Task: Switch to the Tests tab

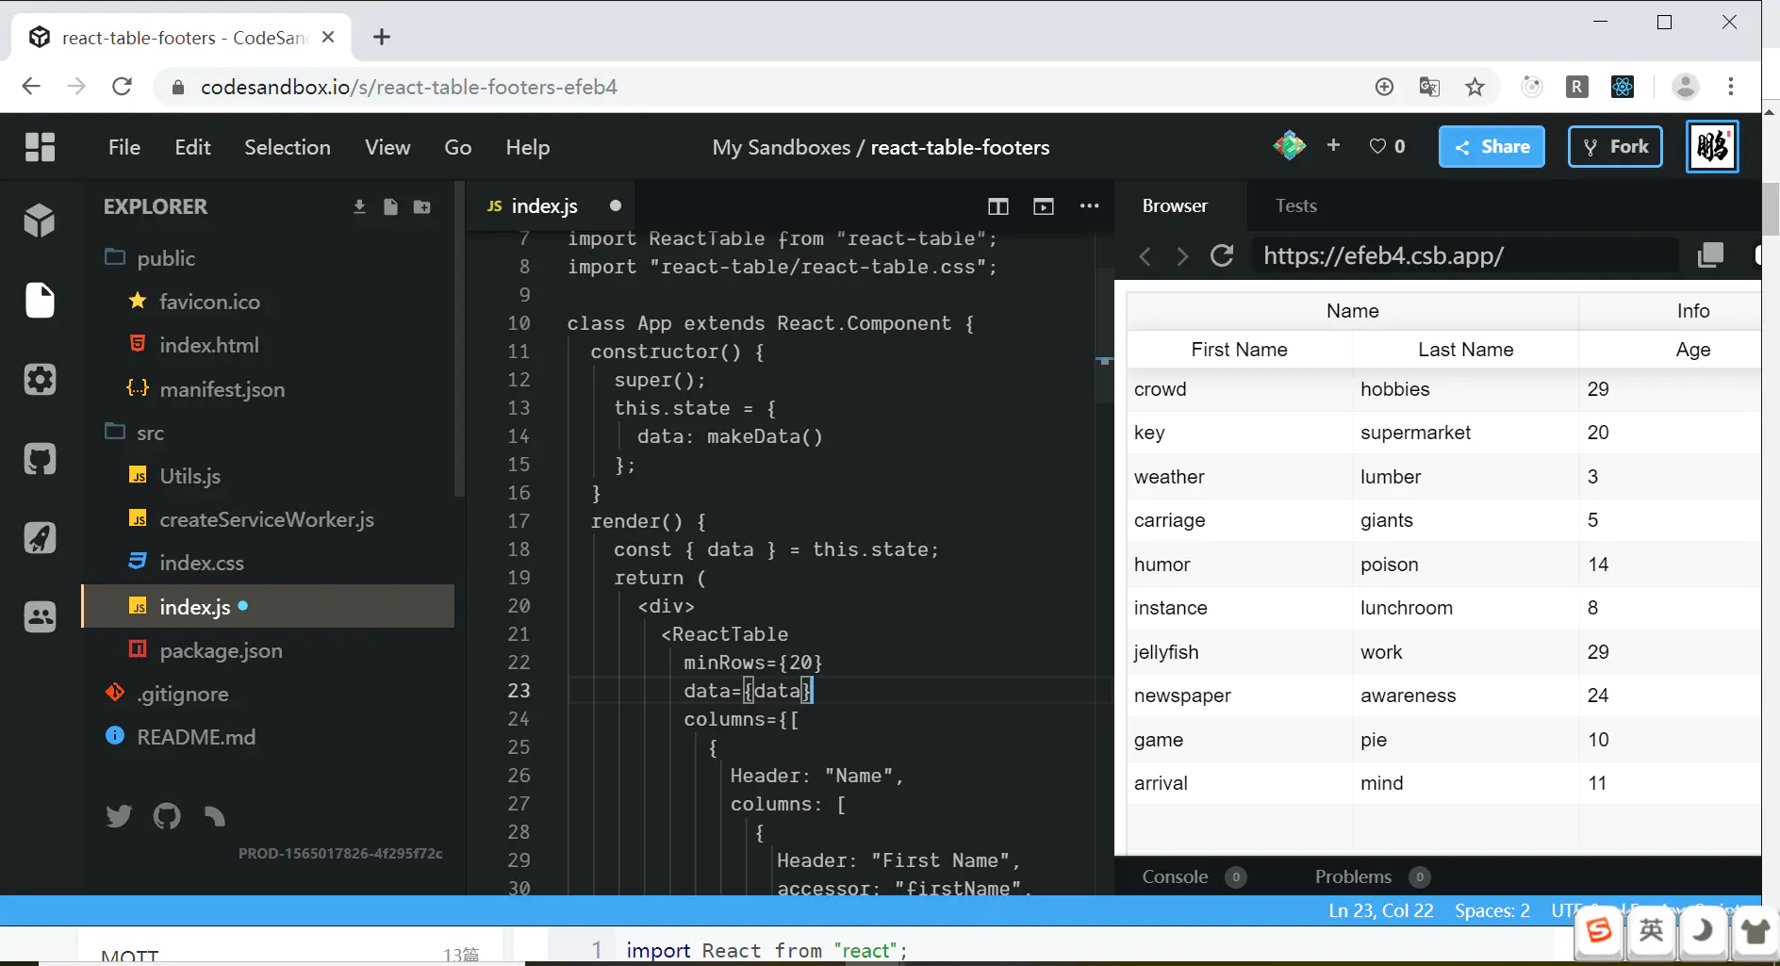Action: click(1296, 205)
